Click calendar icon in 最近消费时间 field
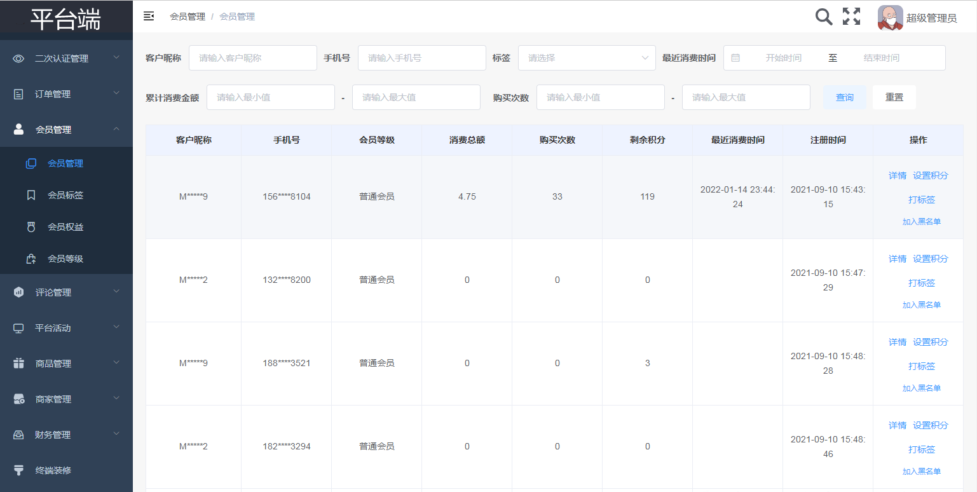This screenshot has height=492, width=977. (735, 58)
